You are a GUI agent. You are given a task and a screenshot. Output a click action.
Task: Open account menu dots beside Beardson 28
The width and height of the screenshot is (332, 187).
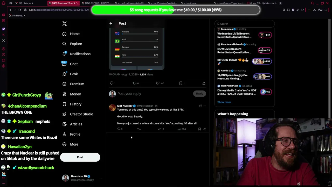[x=101, y=178]
